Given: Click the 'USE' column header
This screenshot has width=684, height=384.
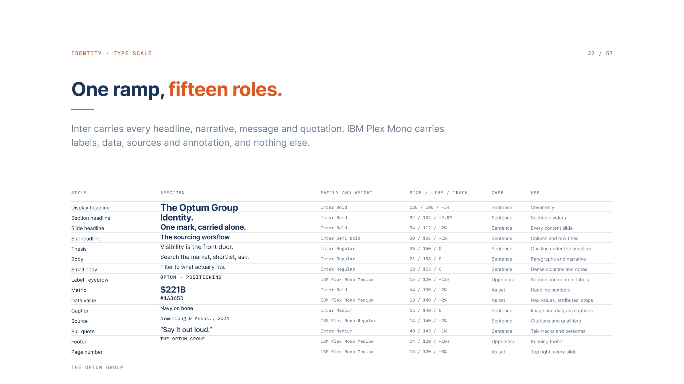Looking at the screenshot, I should (535, 193).
